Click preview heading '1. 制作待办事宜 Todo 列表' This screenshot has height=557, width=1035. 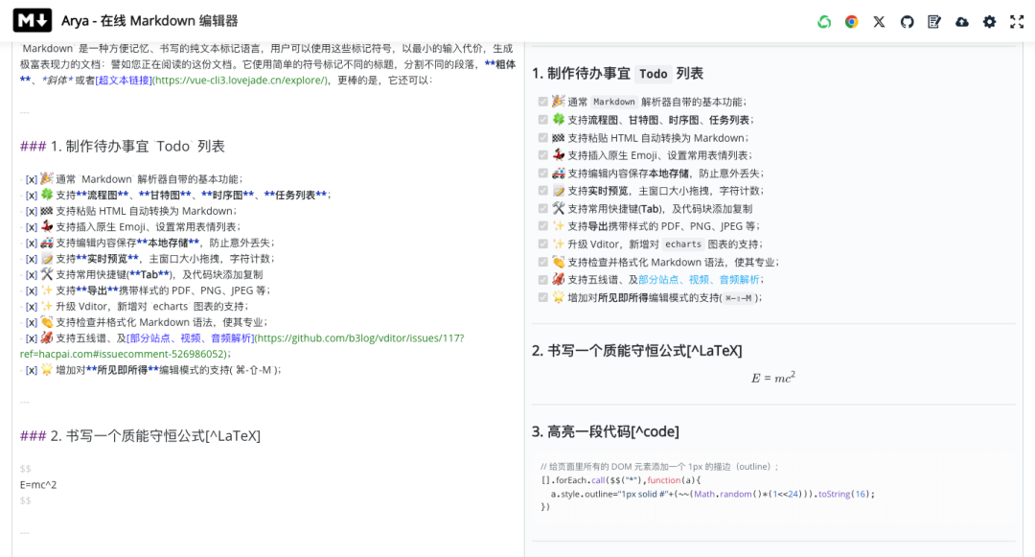pyautogui.click(x=617, y=73)
